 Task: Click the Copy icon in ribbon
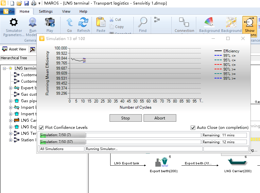point(112,27)
